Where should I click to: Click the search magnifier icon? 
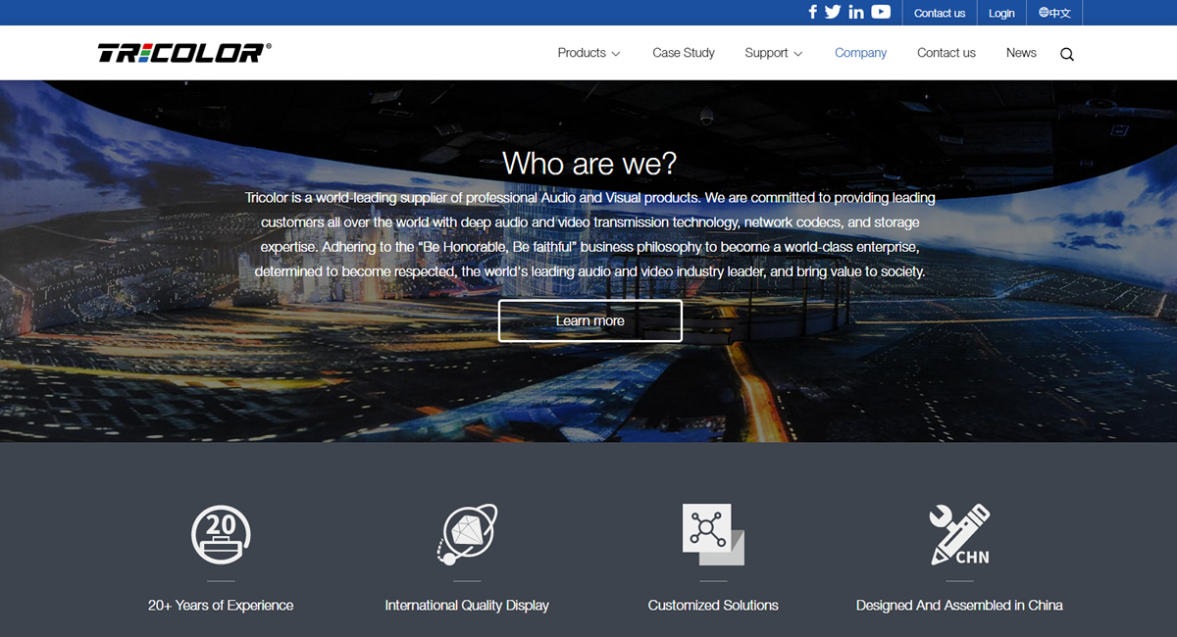pyautogui.click(x=1067, y=54)
